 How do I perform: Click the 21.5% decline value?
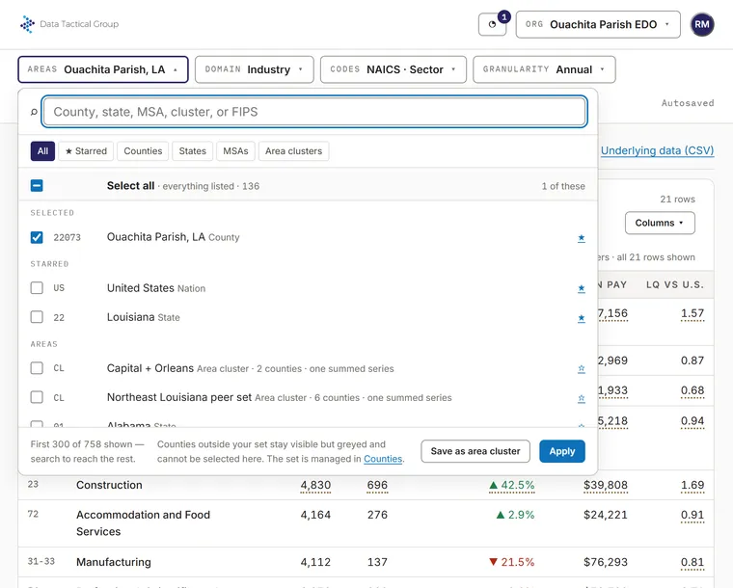pos(511,562)
